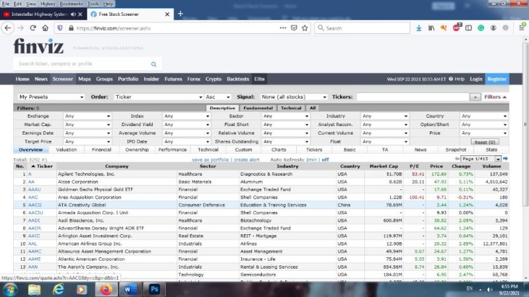Set Auto Refresh to 3min
The height and width of the screenshot is (297, 529).
point(311,160)
